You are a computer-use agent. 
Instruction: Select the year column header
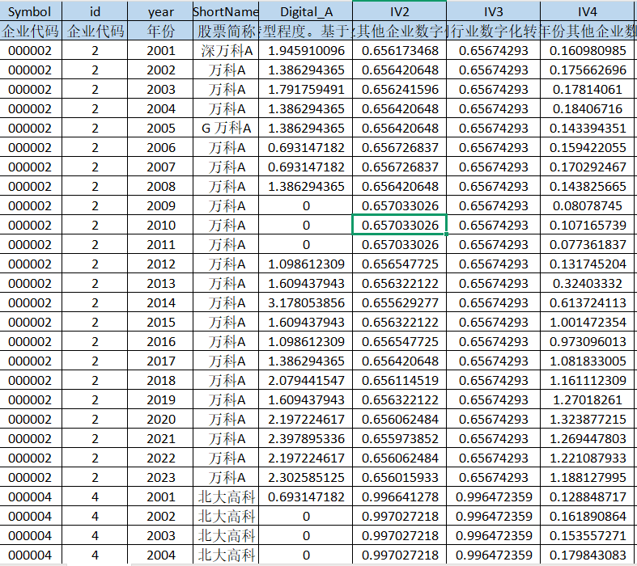click(161, 12)
